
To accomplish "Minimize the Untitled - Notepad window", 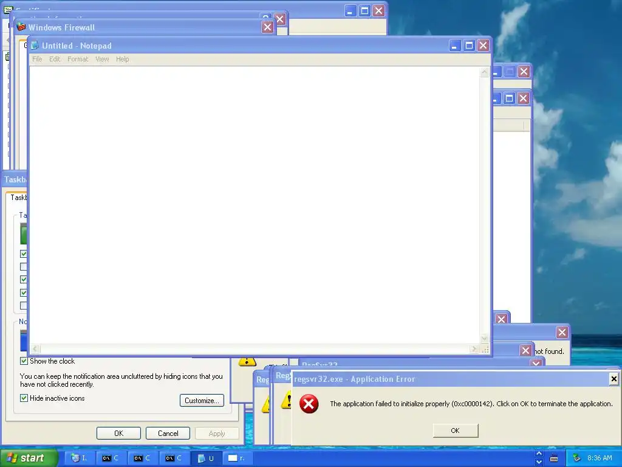I will click(x=454, y=46).
